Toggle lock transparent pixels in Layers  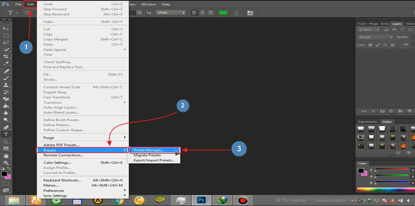click(x=370, y=45)
